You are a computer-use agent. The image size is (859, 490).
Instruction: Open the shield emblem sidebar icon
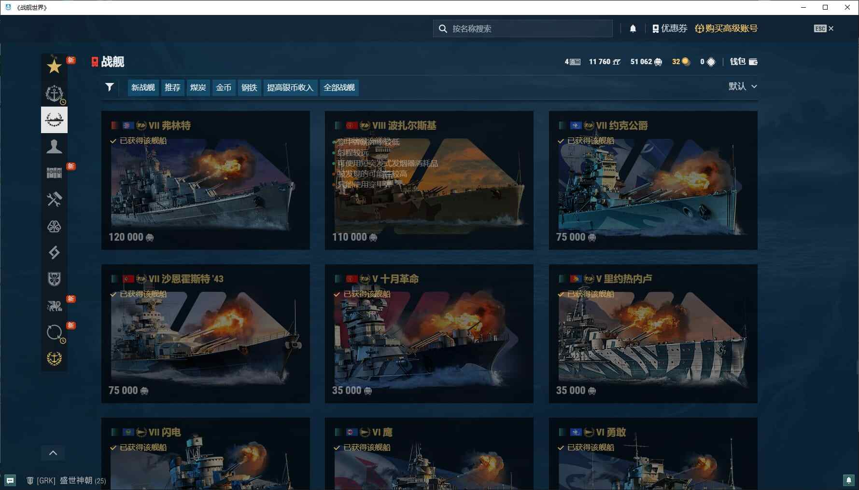(54, 279)
